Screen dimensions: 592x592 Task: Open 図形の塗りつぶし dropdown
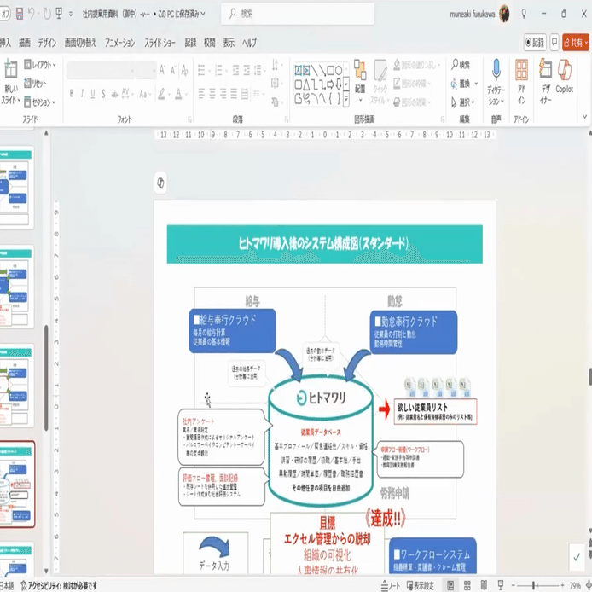coord(417,65)
